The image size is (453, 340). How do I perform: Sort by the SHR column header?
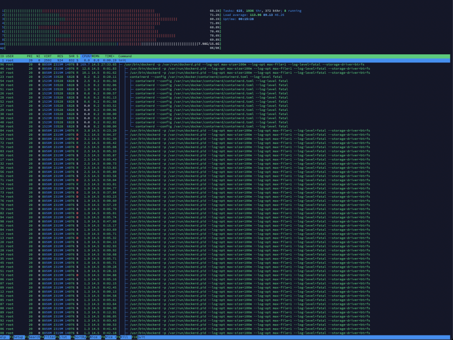coord(72,56)
